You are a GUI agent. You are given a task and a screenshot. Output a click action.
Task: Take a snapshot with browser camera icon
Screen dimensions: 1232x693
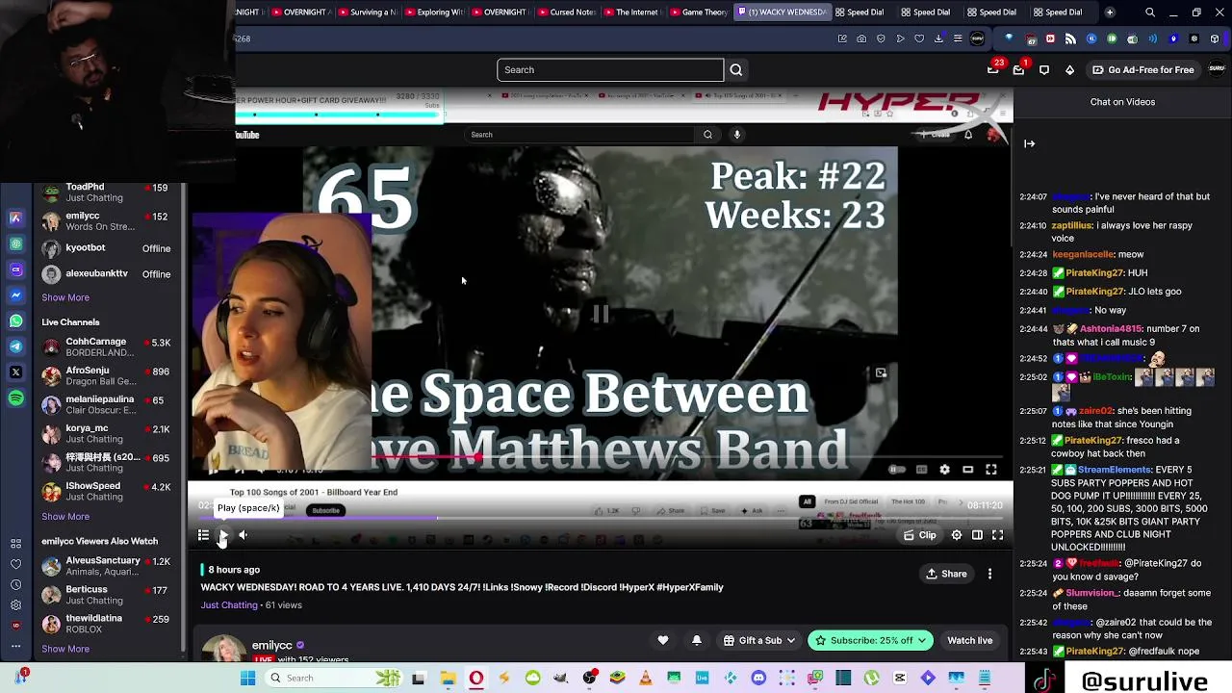coord(861,38)
